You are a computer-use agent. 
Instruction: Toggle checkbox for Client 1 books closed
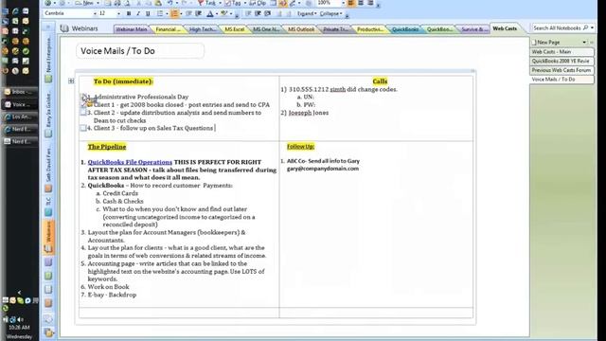tap(83, 104)
